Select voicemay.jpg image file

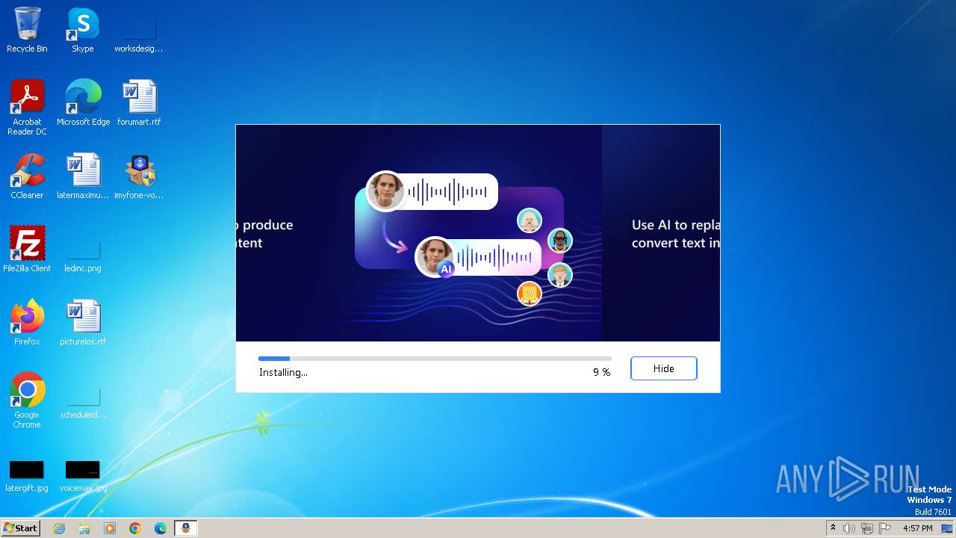point(83,475)
